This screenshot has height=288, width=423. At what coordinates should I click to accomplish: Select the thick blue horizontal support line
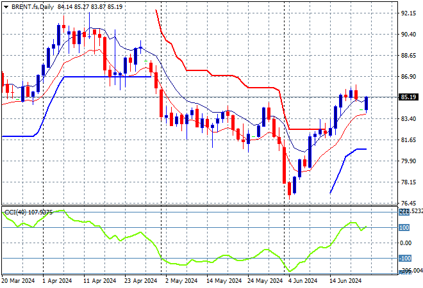point(108,77)
